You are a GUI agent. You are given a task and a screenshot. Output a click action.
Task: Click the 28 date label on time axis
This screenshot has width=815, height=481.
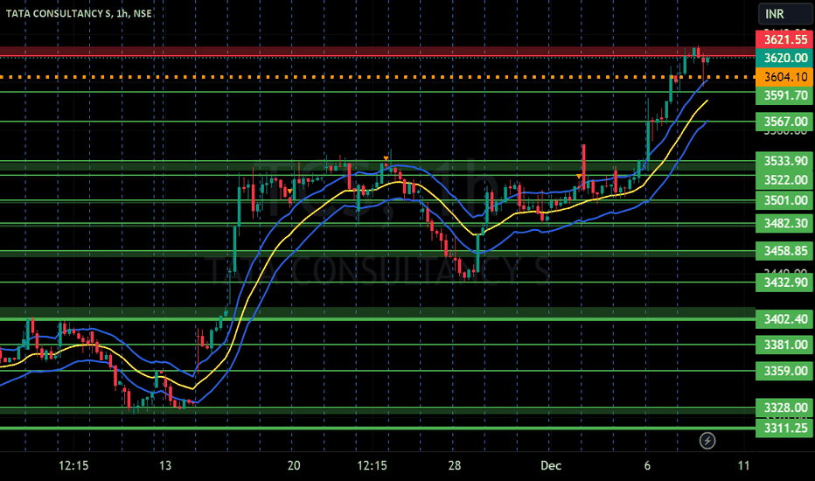point(454,465)
